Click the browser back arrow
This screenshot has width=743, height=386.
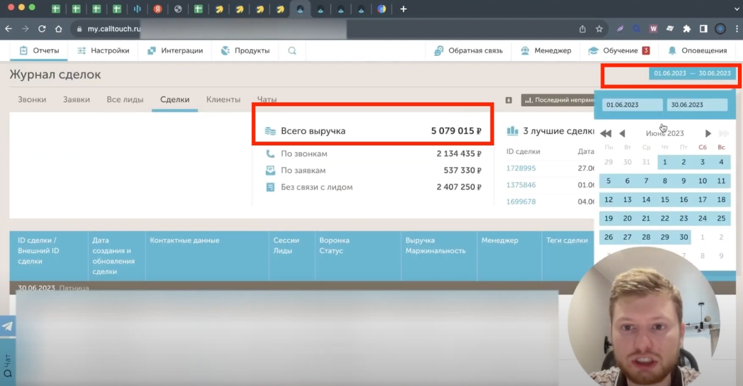(8, 29)
